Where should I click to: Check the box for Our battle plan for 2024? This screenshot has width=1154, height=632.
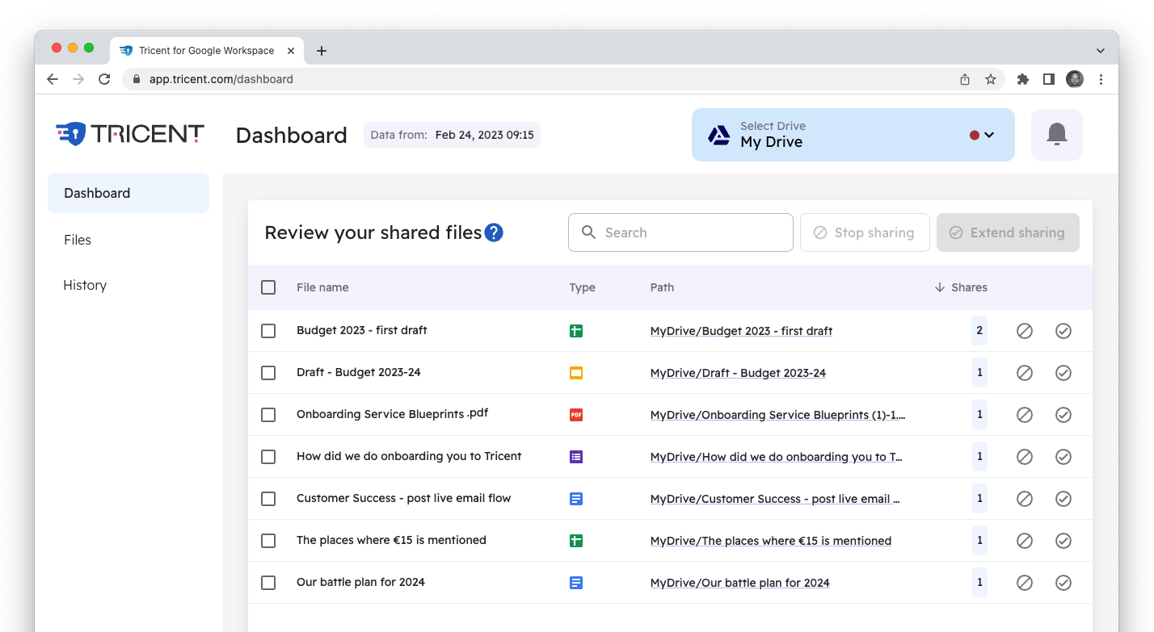click(x=268, y=583)
